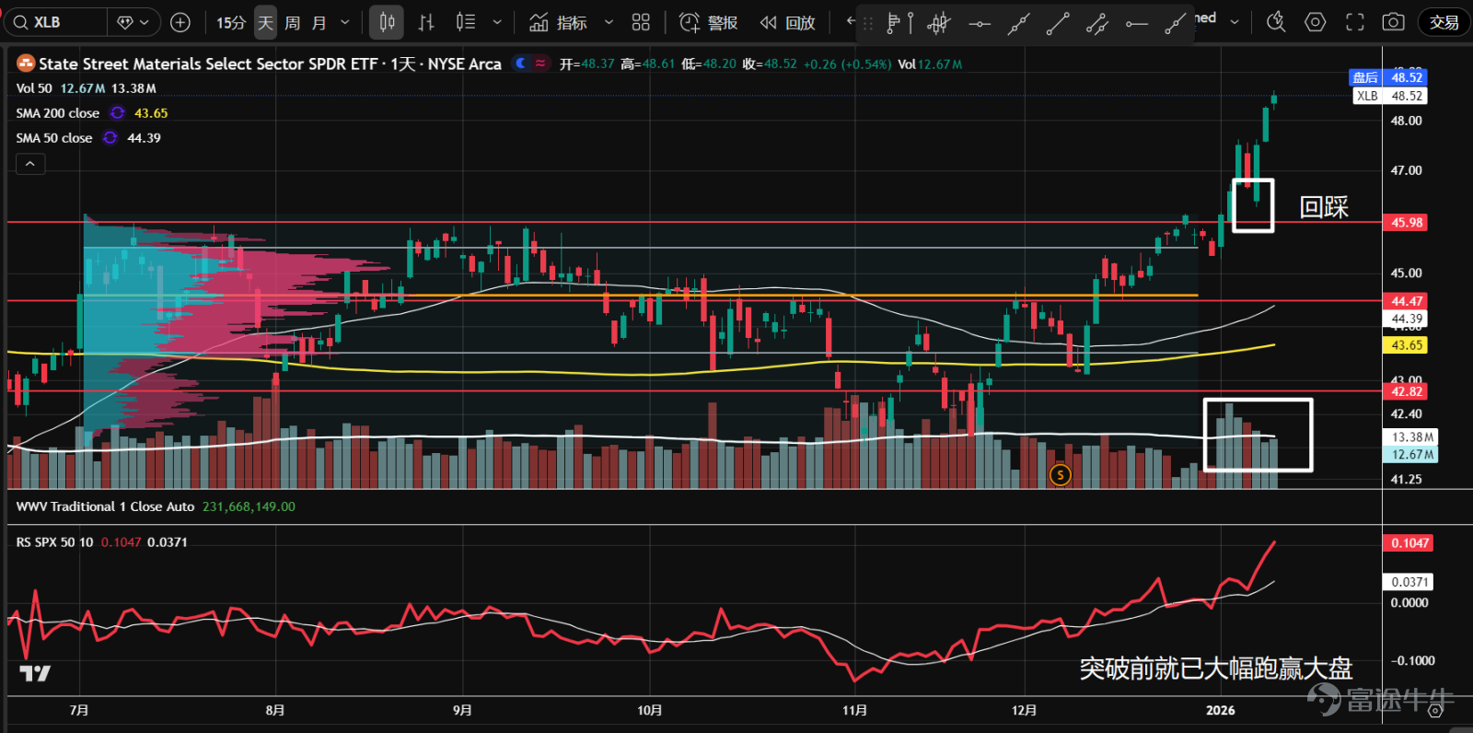
Task: Click the SMA 200 purple refresh icon
Action: tap(117, 113)
